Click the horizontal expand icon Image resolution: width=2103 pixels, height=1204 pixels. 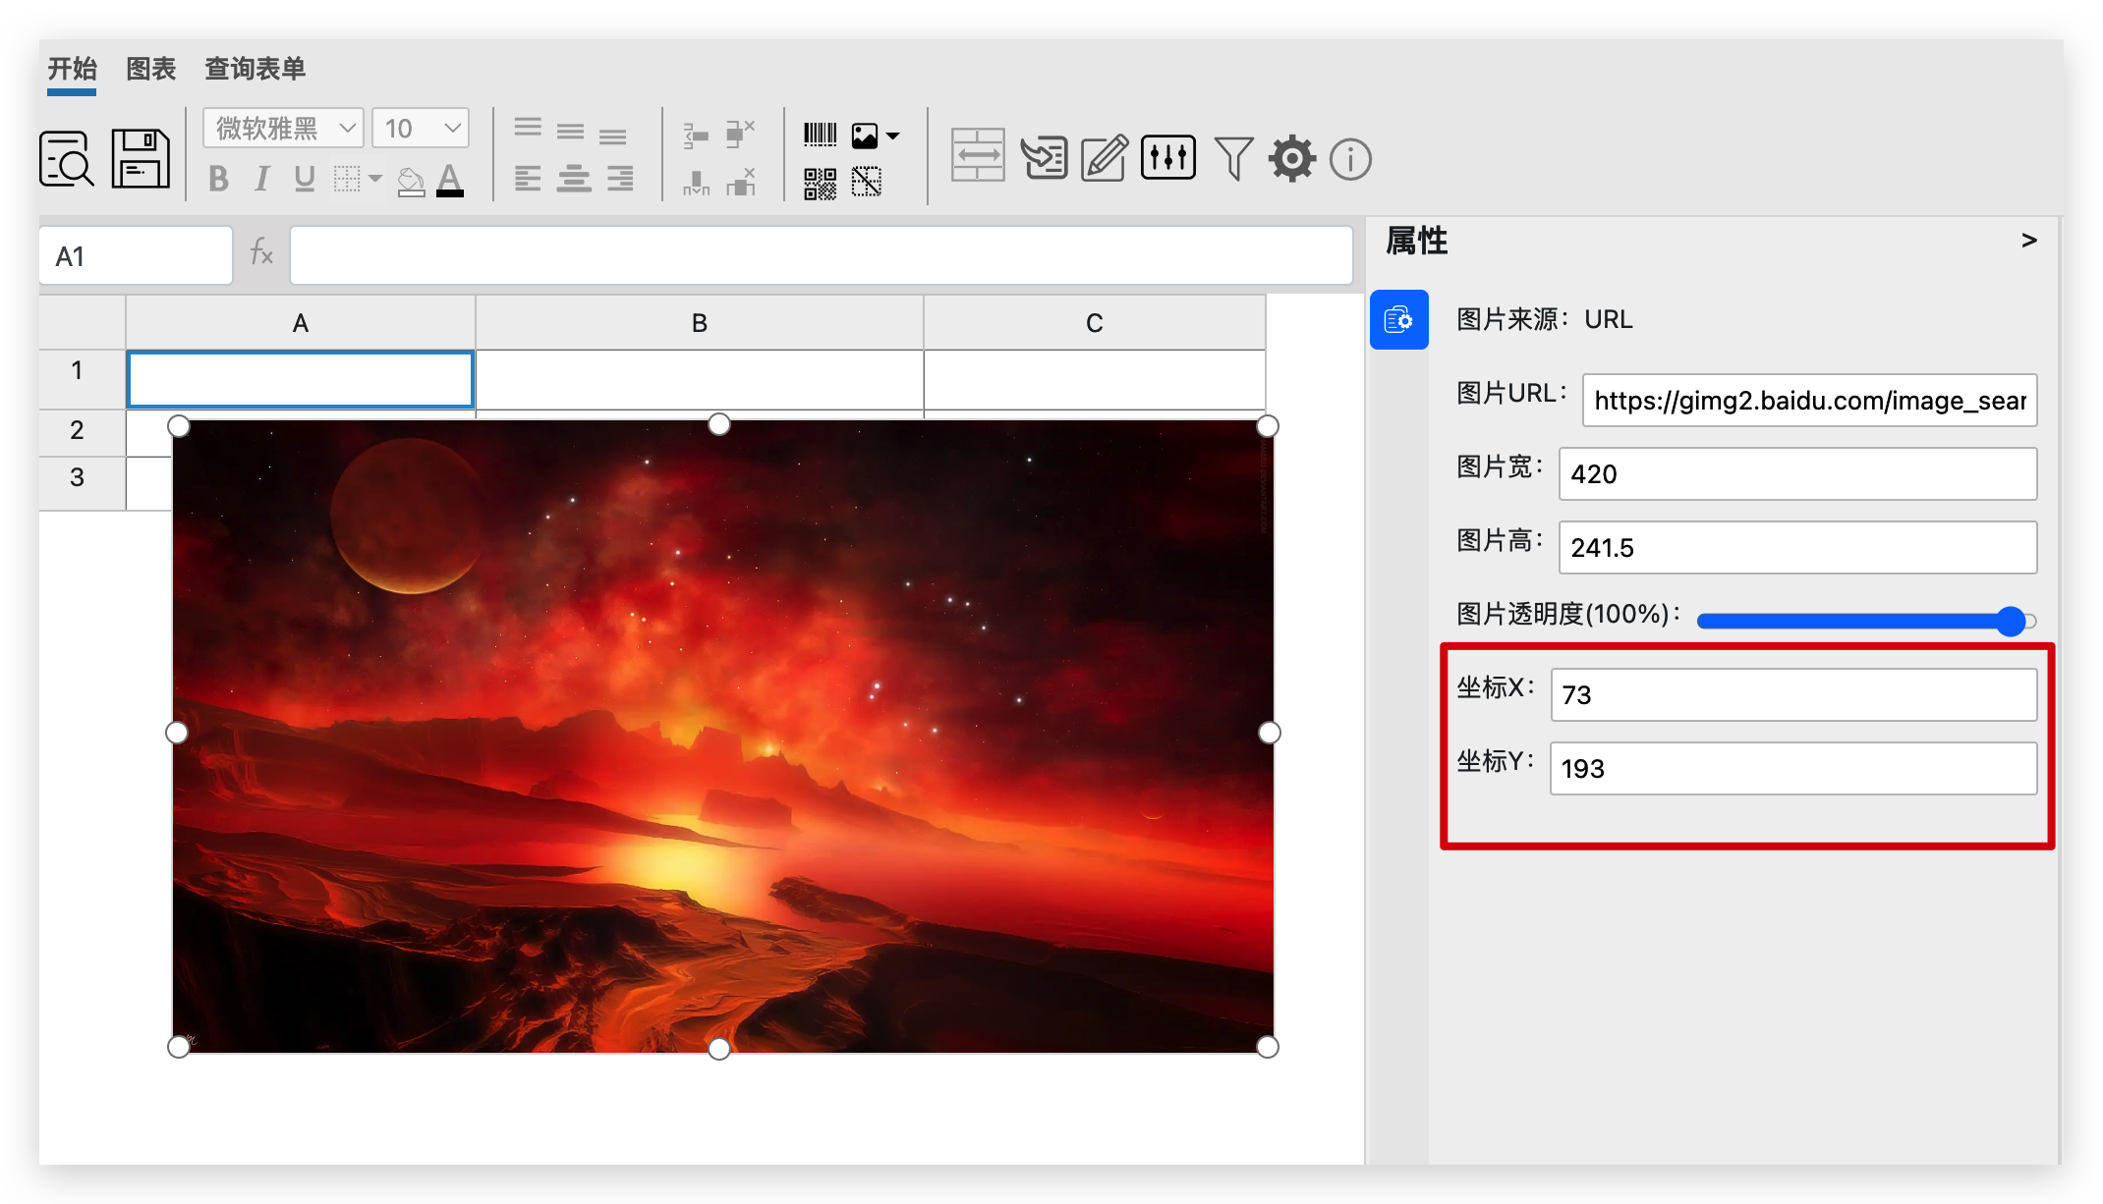(697, 135)
